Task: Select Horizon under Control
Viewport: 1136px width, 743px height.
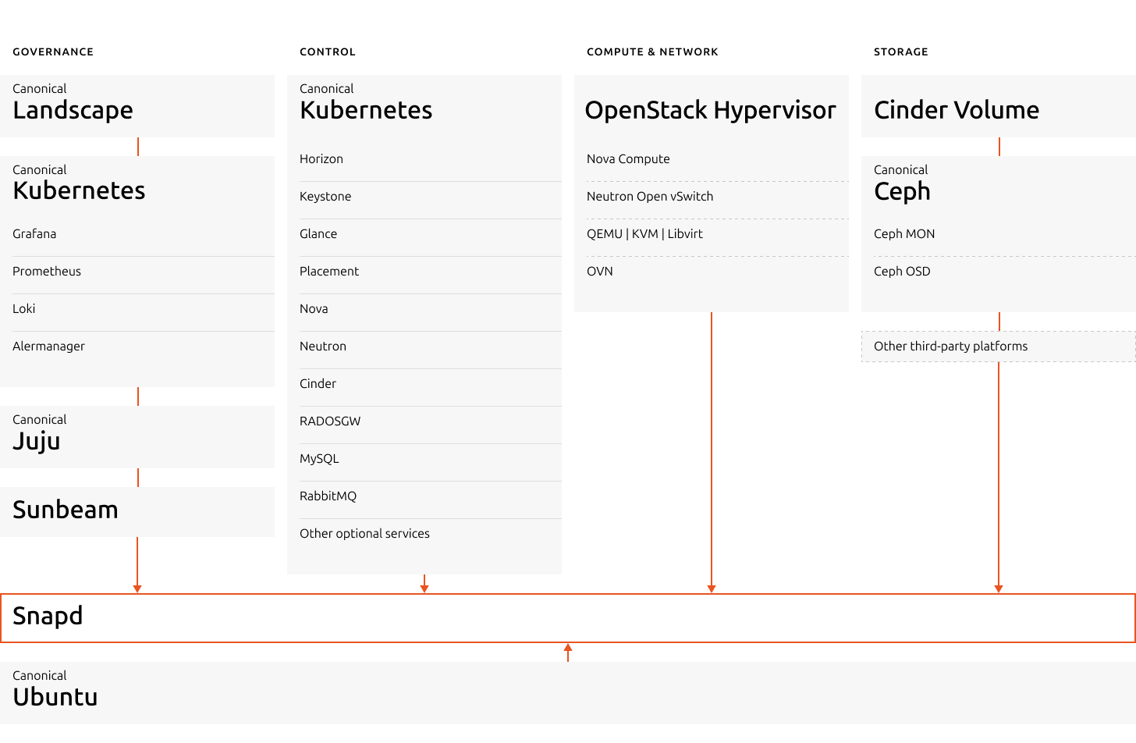Action: (x=321, y=159)
